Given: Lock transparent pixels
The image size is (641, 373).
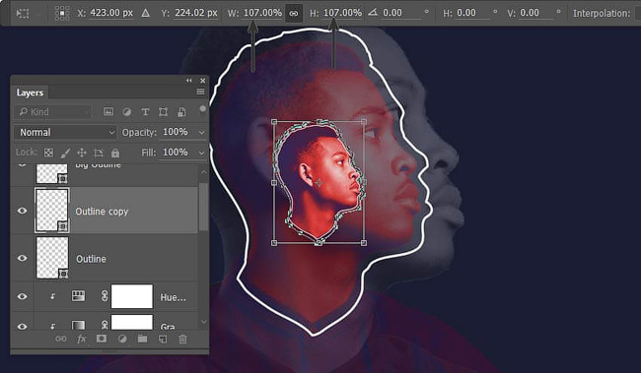Looking at the screenshot, I should tap(48, 153).
